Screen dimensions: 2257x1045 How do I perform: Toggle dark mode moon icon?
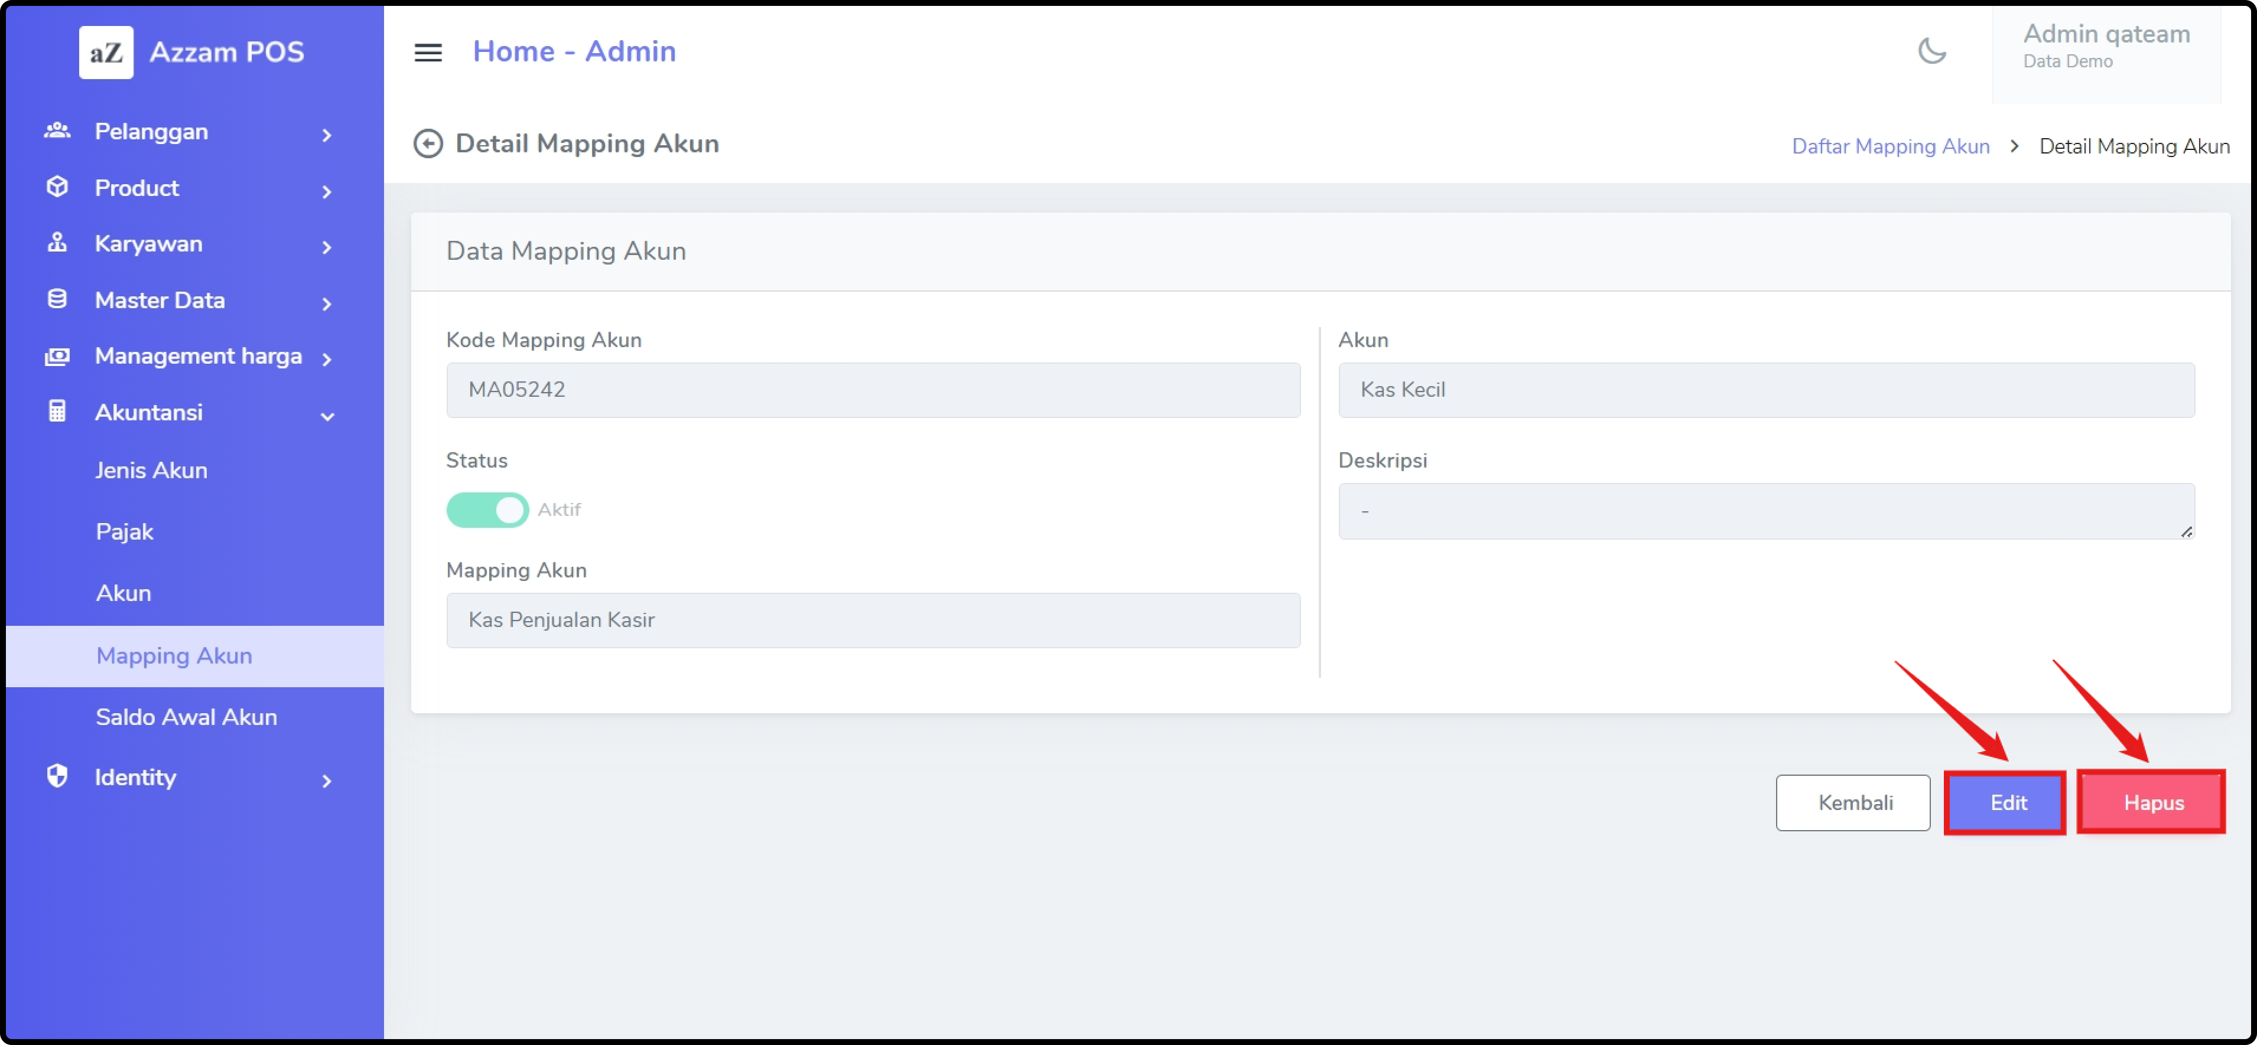pyautogui.click(x=1931, y=51)
